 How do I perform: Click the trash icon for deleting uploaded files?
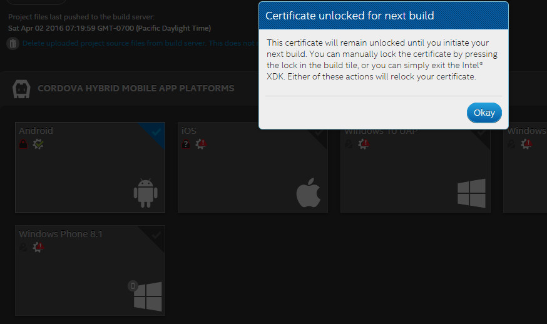13,44
